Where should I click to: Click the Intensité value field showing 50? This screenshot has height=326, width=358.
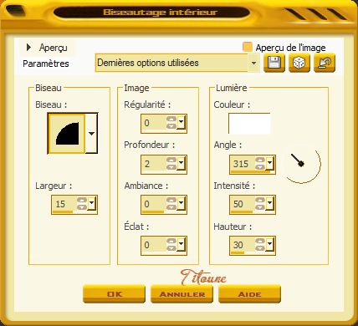(243, 204)
